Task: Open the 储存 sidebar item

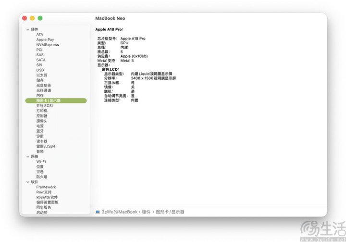Action: [40, 80]
